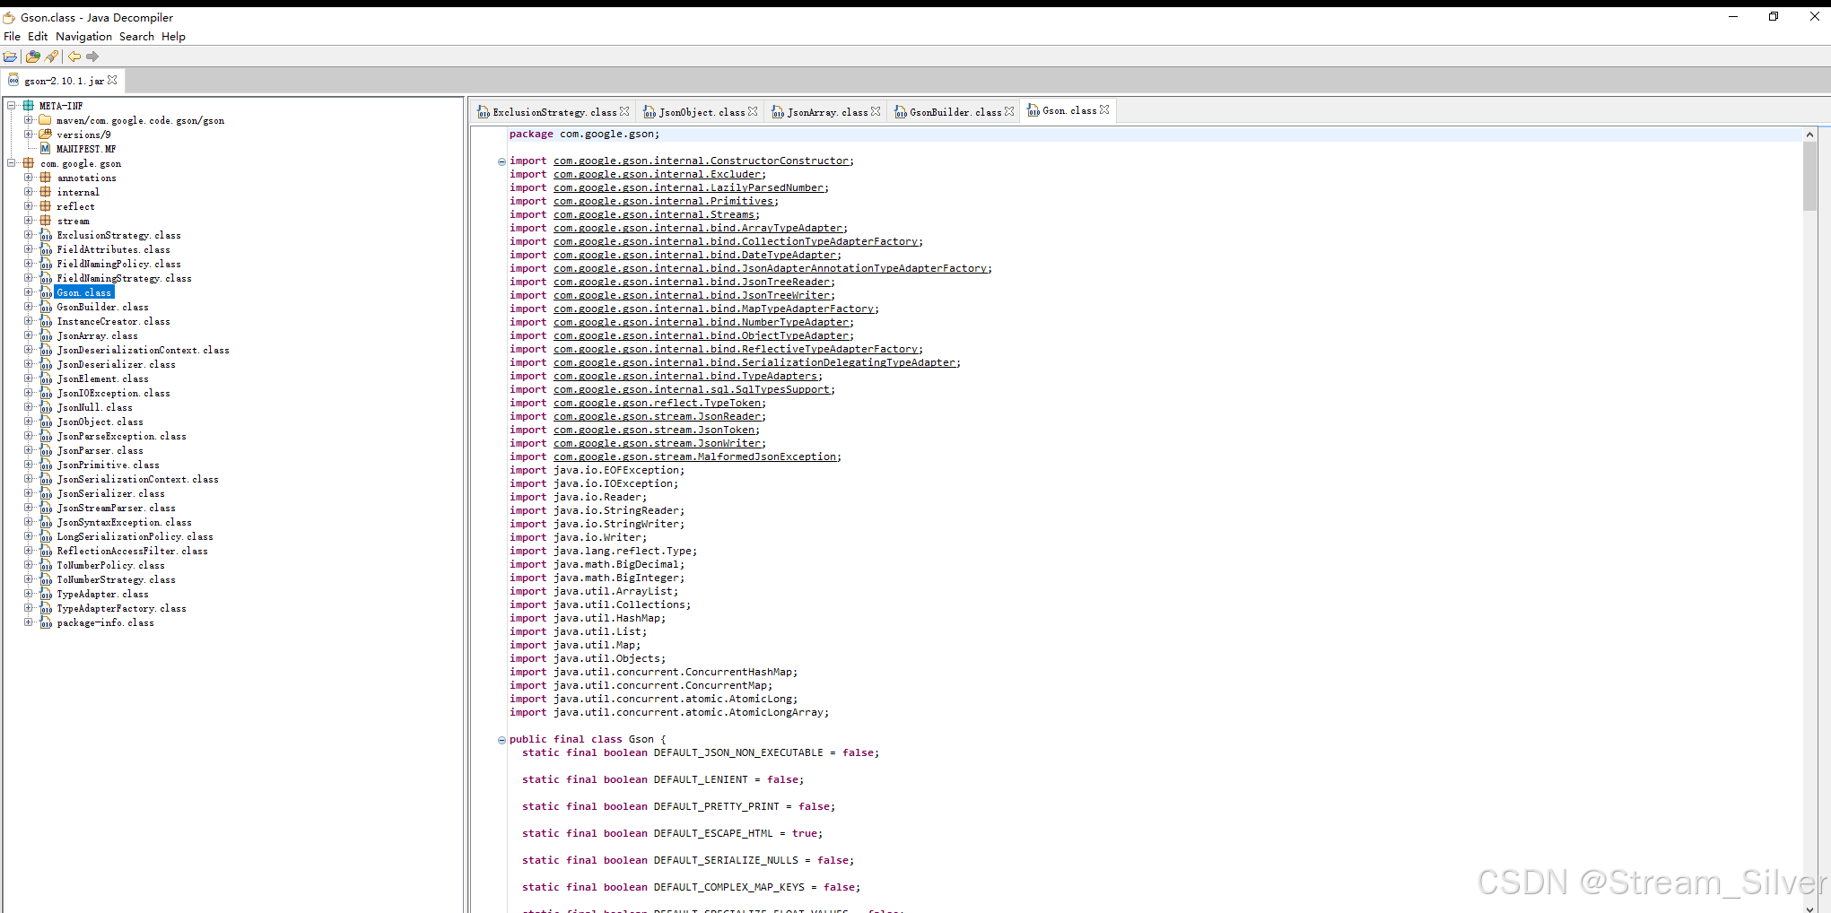Open the File menu
This screenshot has height=913, width=1831.
pos(12,37)
